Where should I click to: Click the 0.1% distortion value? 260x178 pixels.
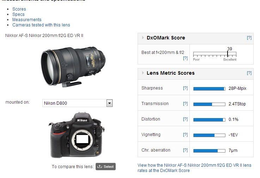tap(233, 119)
